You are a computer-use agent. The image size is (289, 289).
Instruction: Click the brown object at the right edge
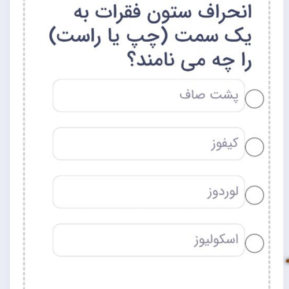287,261
